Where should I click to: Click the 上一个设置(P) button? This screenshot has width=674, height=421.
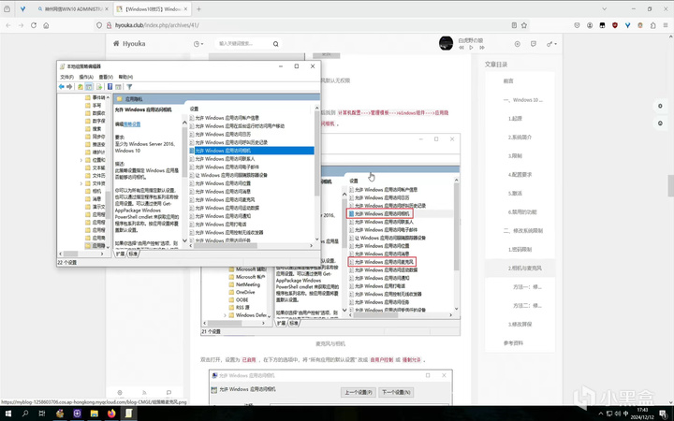tap(359, 392)
